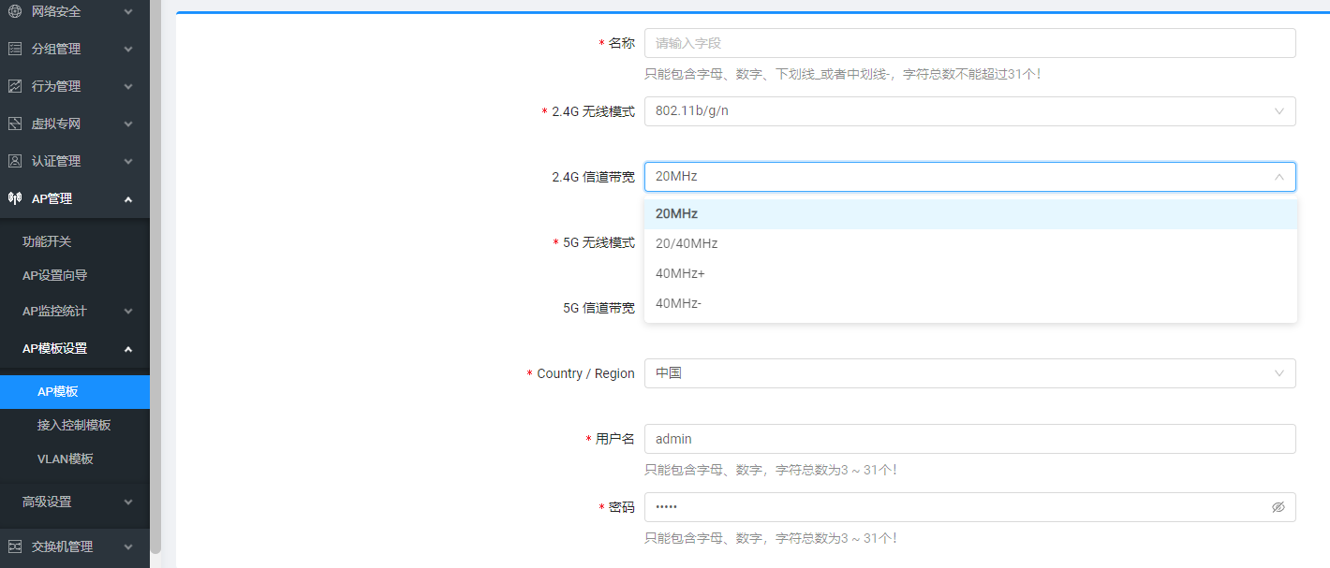This screenshot has height=568, width=1330.
Task: Click the 交换机管理 switch icon
Action: tap(15, 546)
